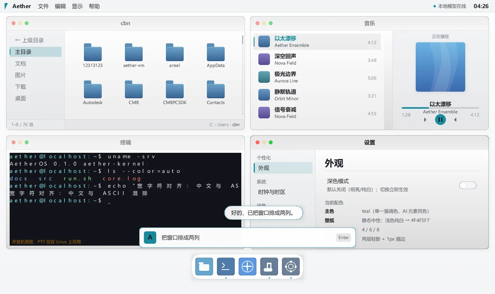Click the 4:12 duration of 以太漂移
Viewport: 495px width, 294px height.
(x=372, y=43)
